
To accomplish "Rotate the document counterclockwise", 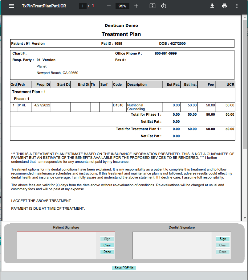I will tap(163, 6).
